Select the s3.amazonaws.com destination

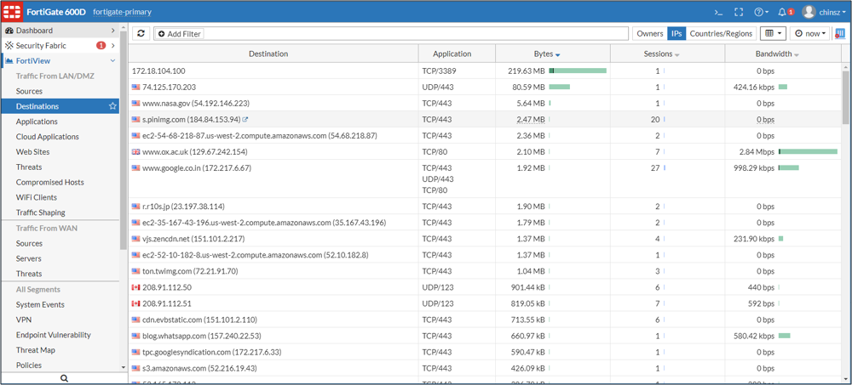tap(199, 368)
